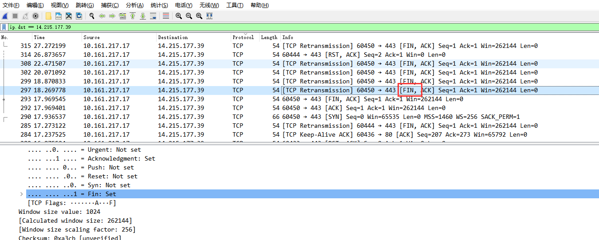599x240 pixels.
Task: Select packet number 308 row
Action: tap(299, 63)
